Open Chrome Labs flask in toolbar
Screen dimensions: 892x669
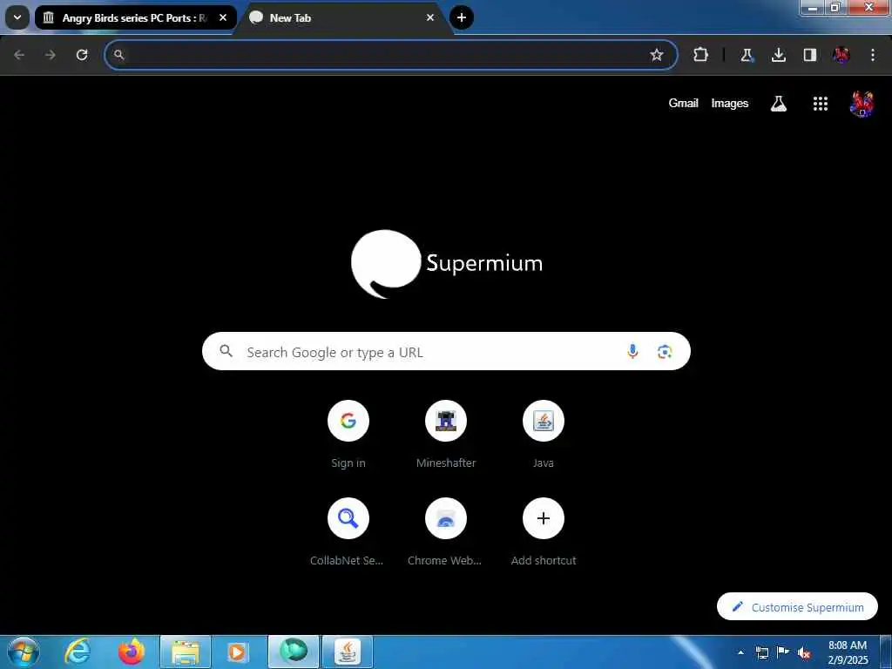coord(747,55)
